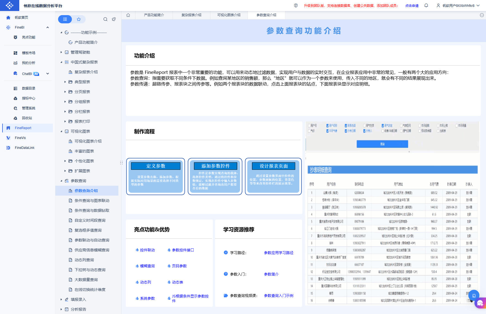Open 亮点功能 in the sidebar
The image size is (486, 314).
pos(28,37)
